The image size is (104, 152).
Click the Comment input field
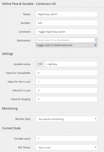(x=66, y=32)
